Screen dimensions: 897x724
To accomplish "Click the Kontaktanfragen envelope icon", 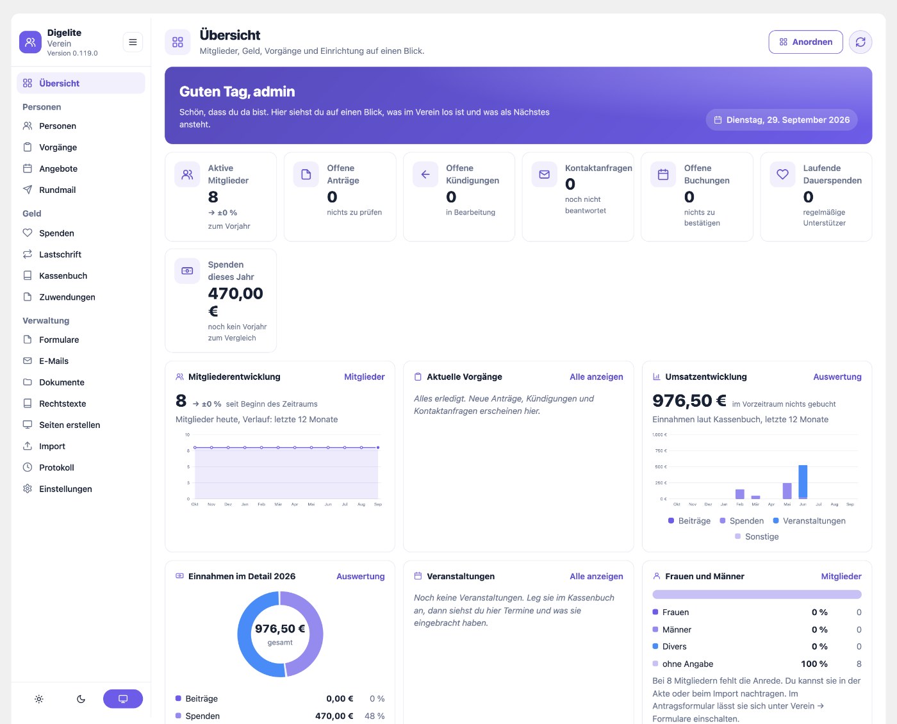I will [545, 174].
